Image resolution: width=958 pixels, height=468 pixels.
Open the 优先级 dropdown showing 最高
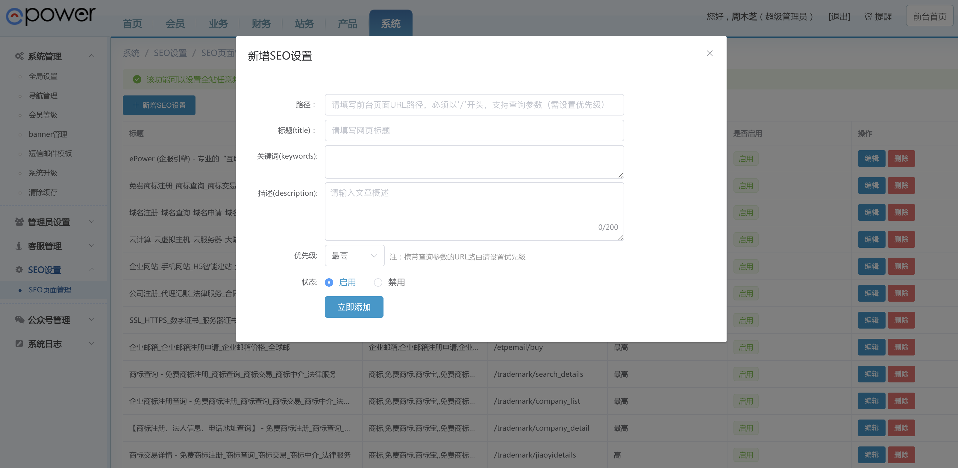point(354,255)
